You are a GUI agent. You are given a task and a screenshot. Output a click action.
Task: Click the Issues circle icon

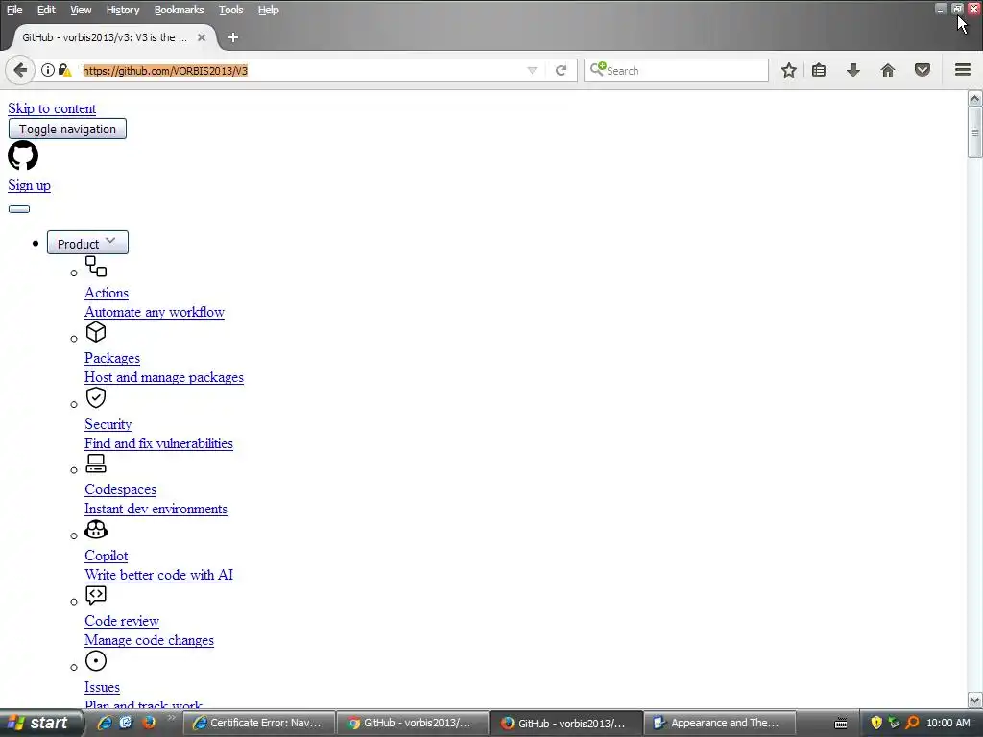coord(96,660)
